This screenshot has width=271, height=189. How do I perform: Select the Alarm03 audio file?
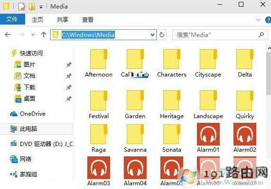99,171
